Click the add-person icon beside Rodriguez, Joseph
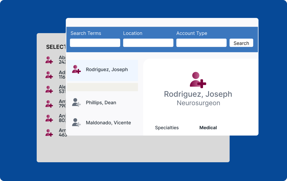Screen dimensions: 287x181 tap(76, 70)
